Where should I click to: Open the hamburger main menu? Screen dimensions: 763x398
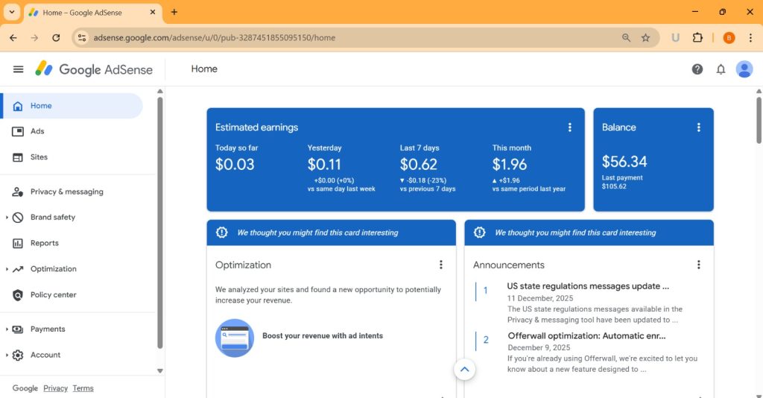(18, 69)
